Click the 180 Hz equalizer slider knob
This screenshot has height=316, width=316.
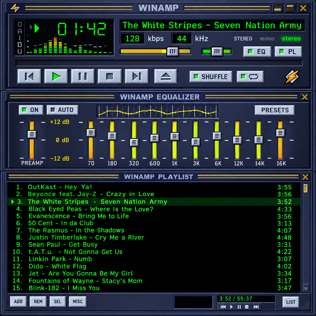coord(112,136)
